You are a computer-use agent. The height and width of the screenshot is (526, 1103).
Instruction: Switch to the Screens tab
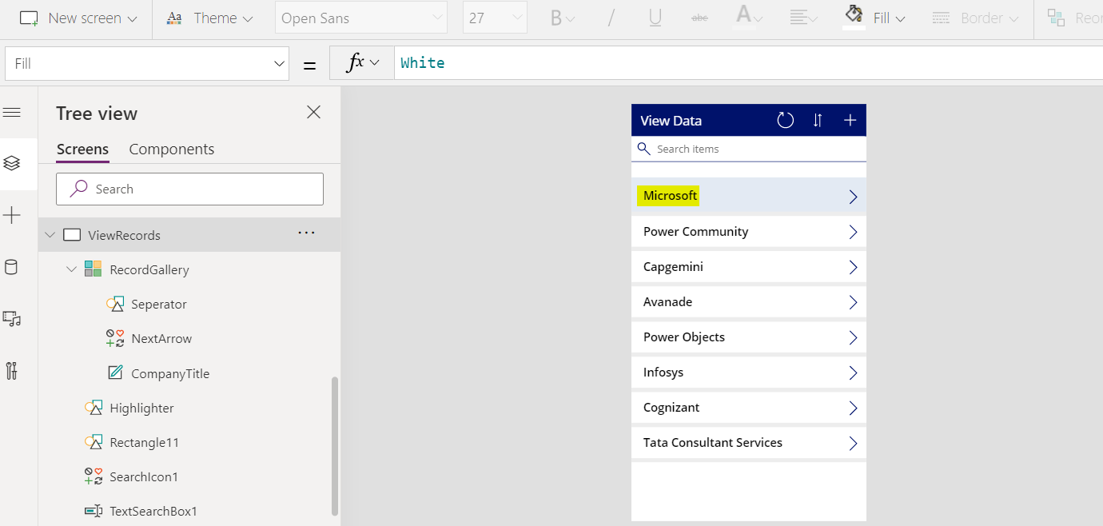click(82, 149)
